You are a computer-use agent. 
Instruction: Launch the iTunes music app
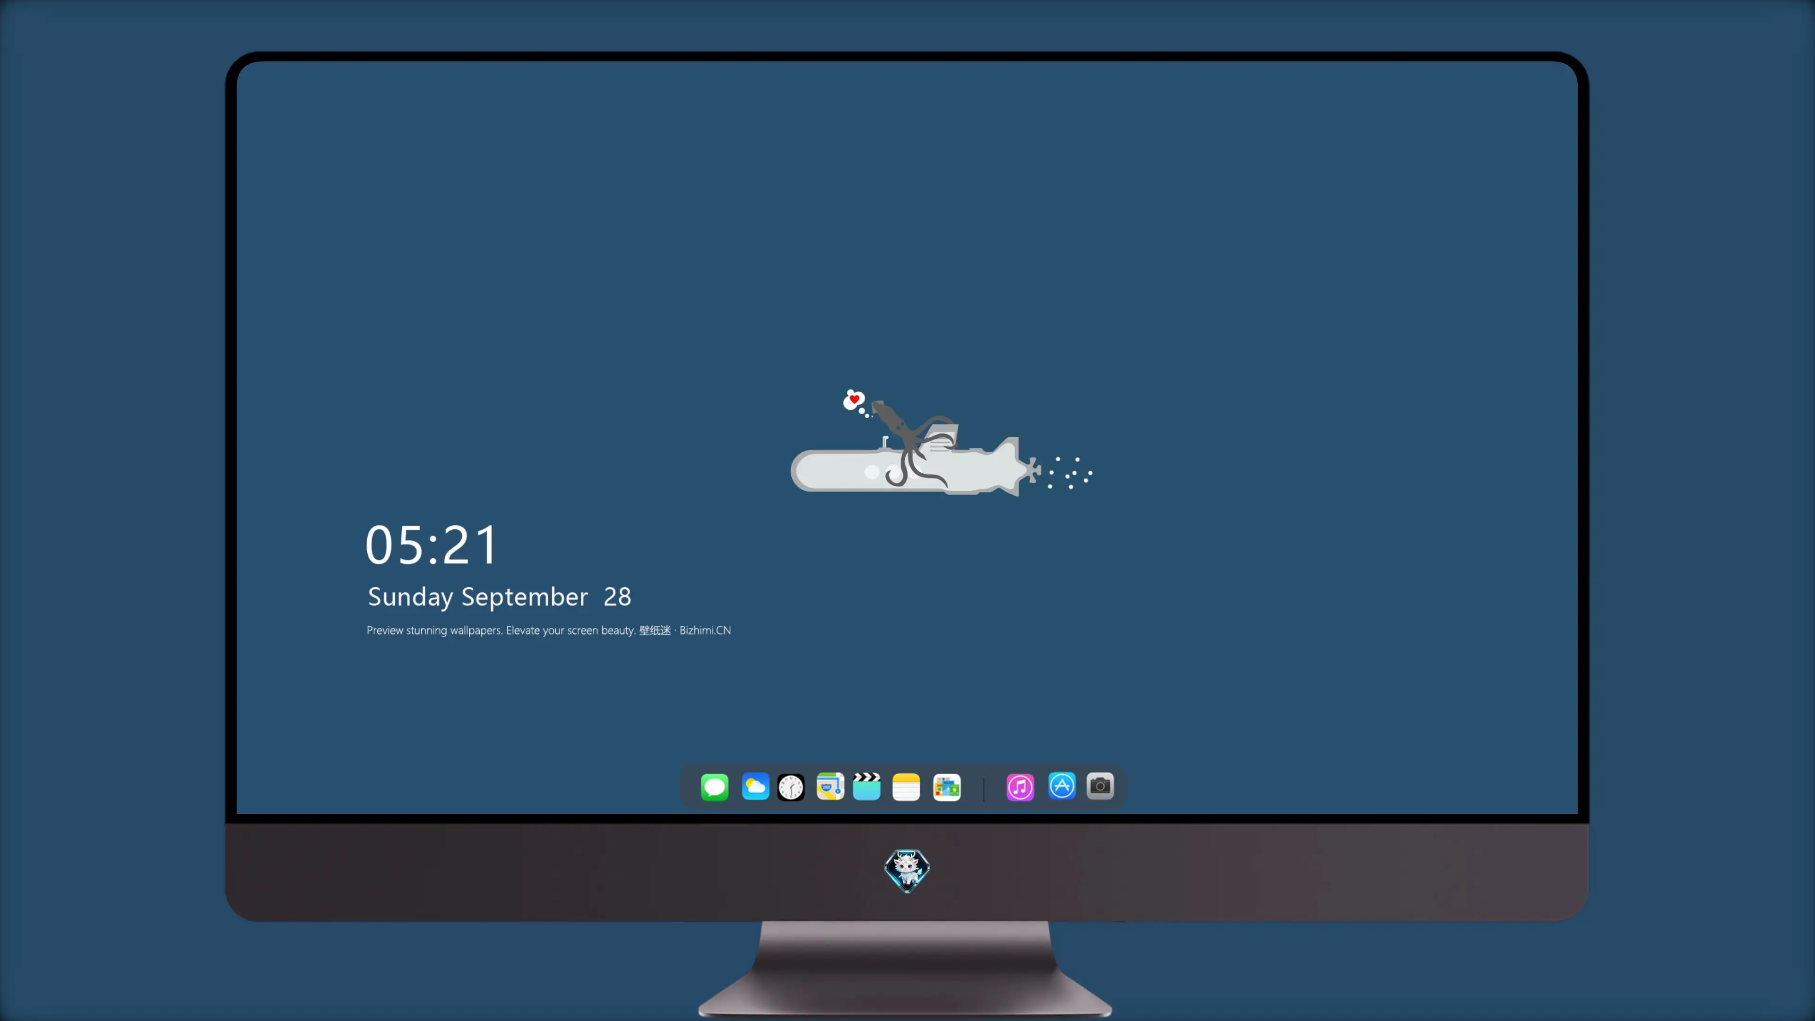pyautogui.click(x=1020, y=787)
